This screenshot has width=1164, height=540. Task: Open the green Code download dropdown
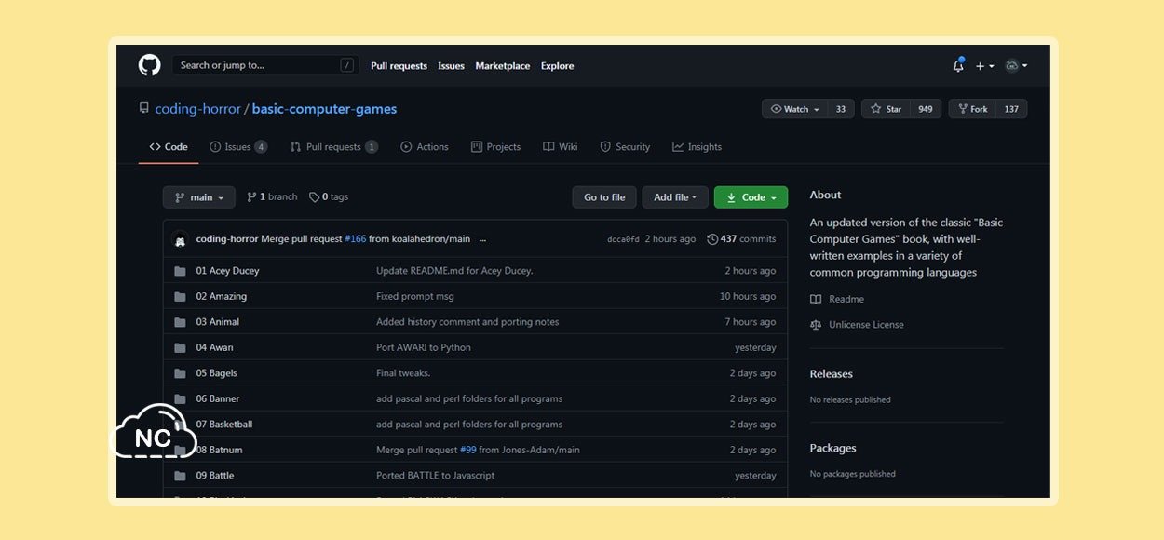751,197
